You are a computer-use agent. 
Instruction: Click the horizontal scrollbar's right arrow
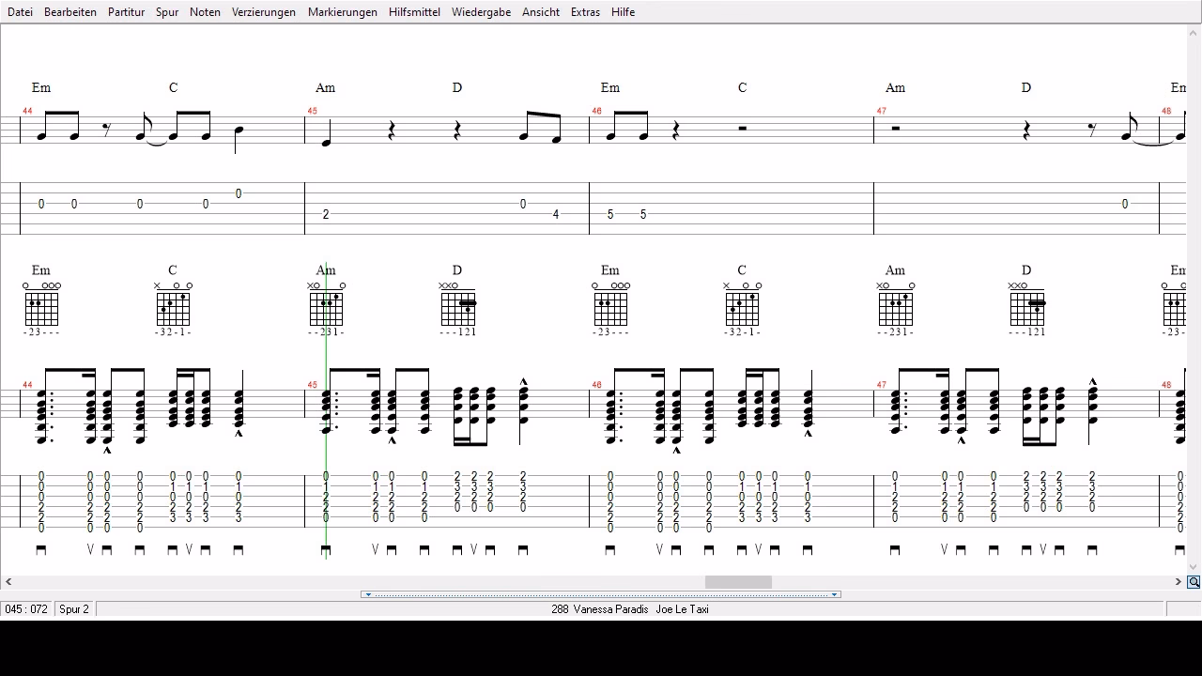(x=1178, y=582)
